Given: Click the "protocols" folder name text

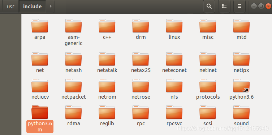Looking at the screenshot, I should point(208,97).
